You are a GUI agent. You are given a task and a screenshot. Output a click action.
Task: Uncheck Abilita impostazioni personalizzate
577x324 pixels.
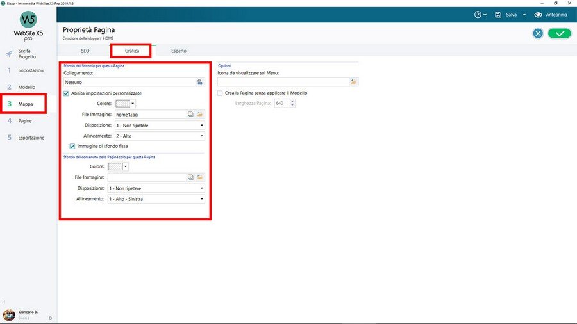66,93
